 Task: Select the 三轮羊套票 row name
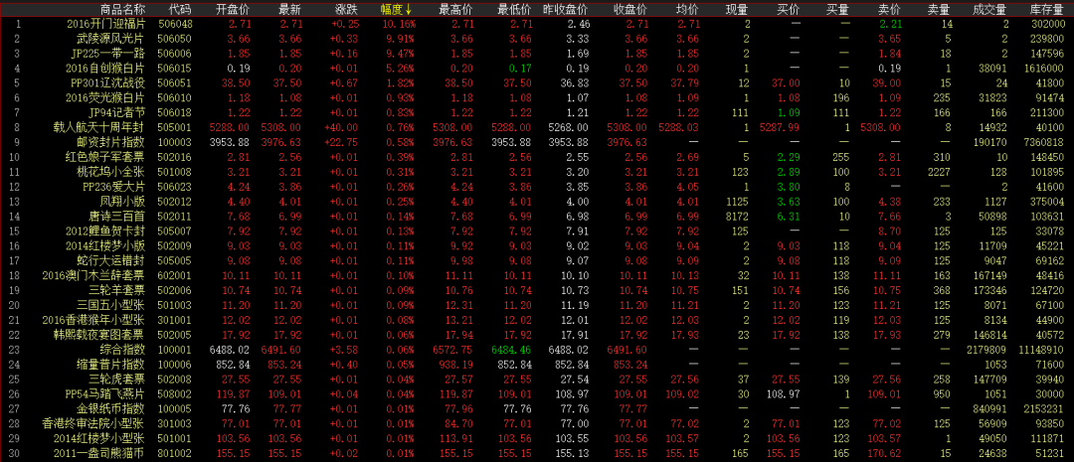click(x=117, y=291)
